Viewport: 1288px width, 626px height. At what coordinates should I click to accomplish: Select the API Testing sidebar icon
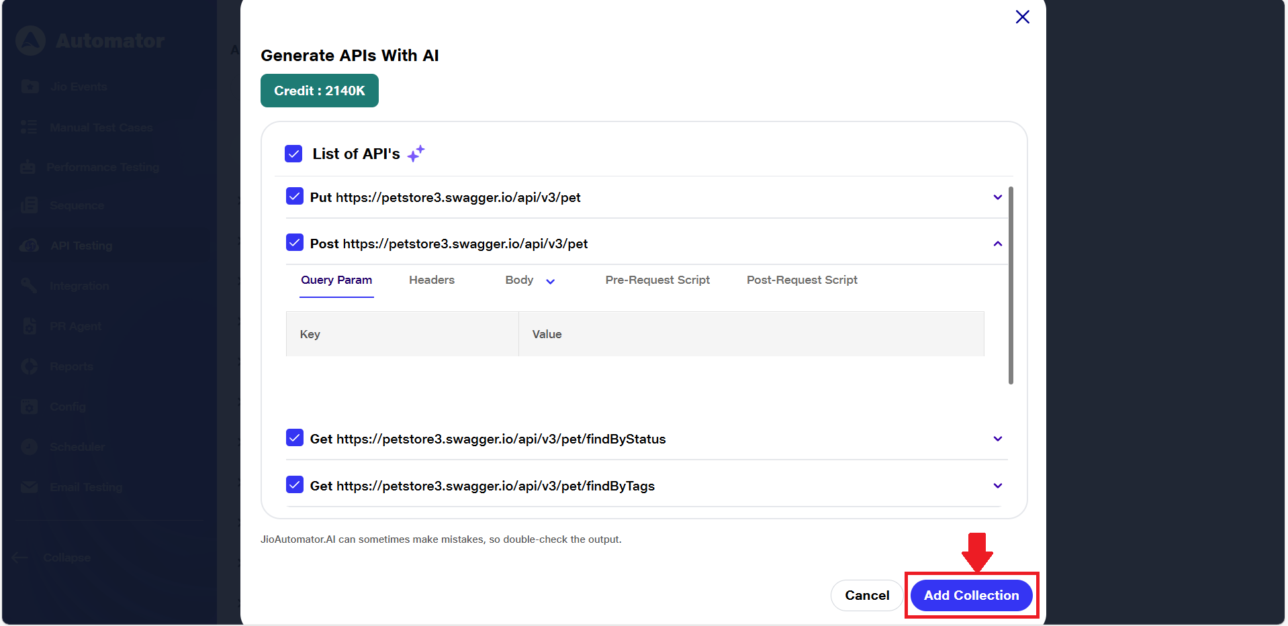[x=29, y=246]
